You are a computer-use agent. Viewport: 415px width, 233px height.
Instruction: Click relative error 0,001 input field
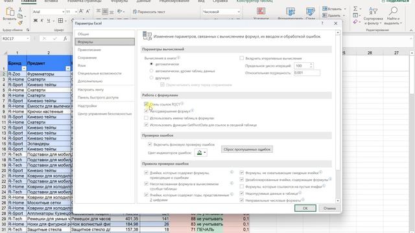pyautogui.click(x=307, y=72)
